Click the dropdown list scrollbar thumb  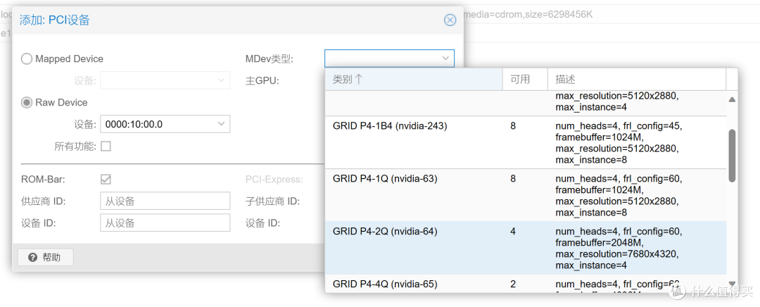[732, 156]
